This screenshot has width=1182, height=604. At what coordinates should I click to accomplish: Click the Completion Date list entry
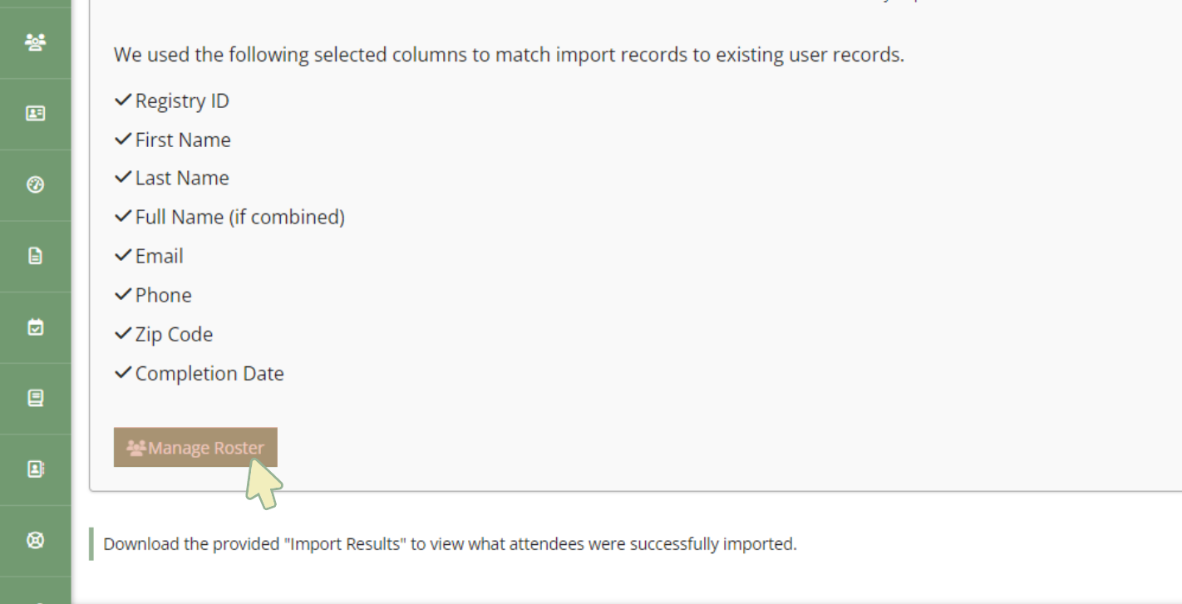pos(209,373)
